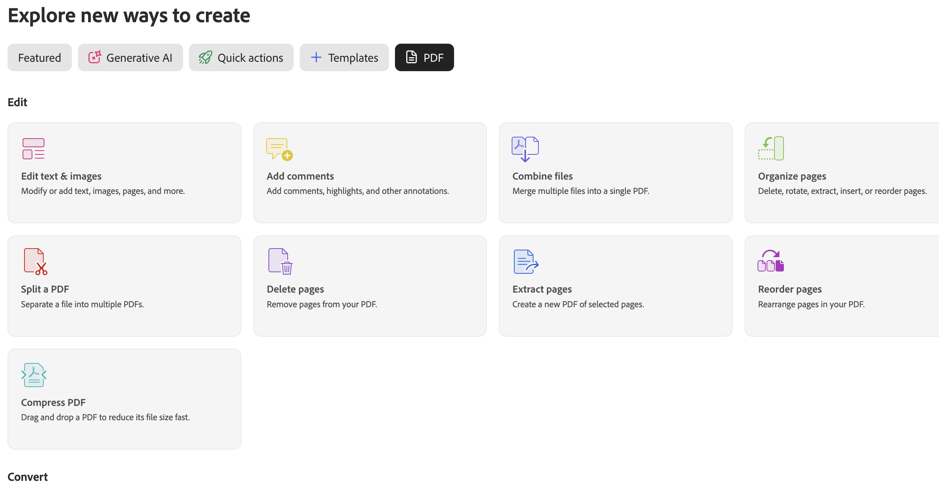Click the Add comments speech bubble icon
This screenshot has width=939, height=488.
click(279, 149)
